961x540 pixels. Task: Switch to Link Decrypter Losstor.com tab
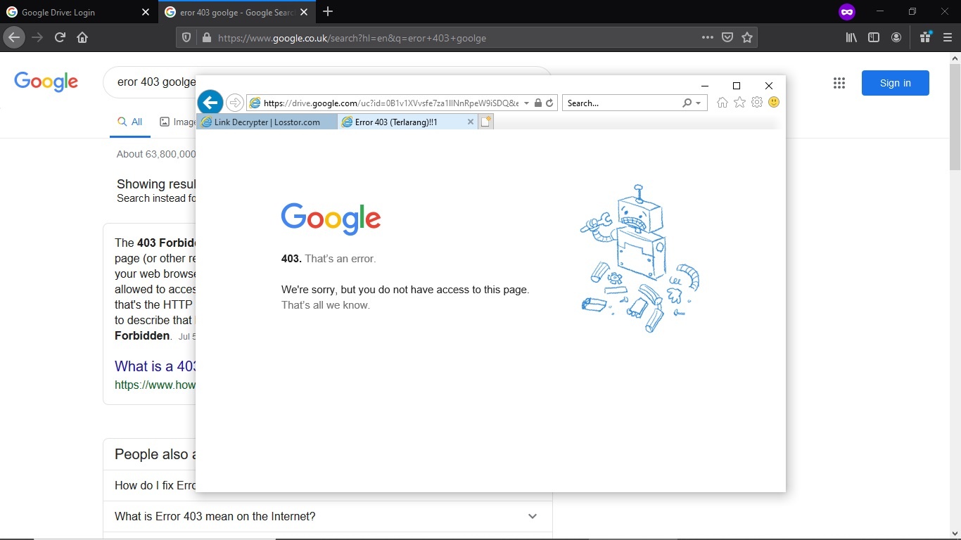click(x=267, y=122)
